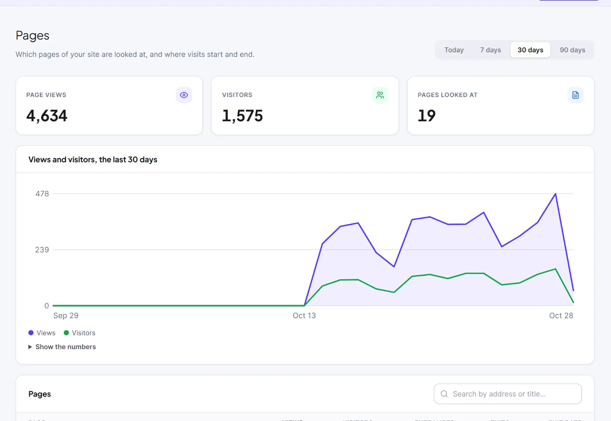
Task: Switch to the 90 days range
Action: pyautogui.click(x=572, y=50)
